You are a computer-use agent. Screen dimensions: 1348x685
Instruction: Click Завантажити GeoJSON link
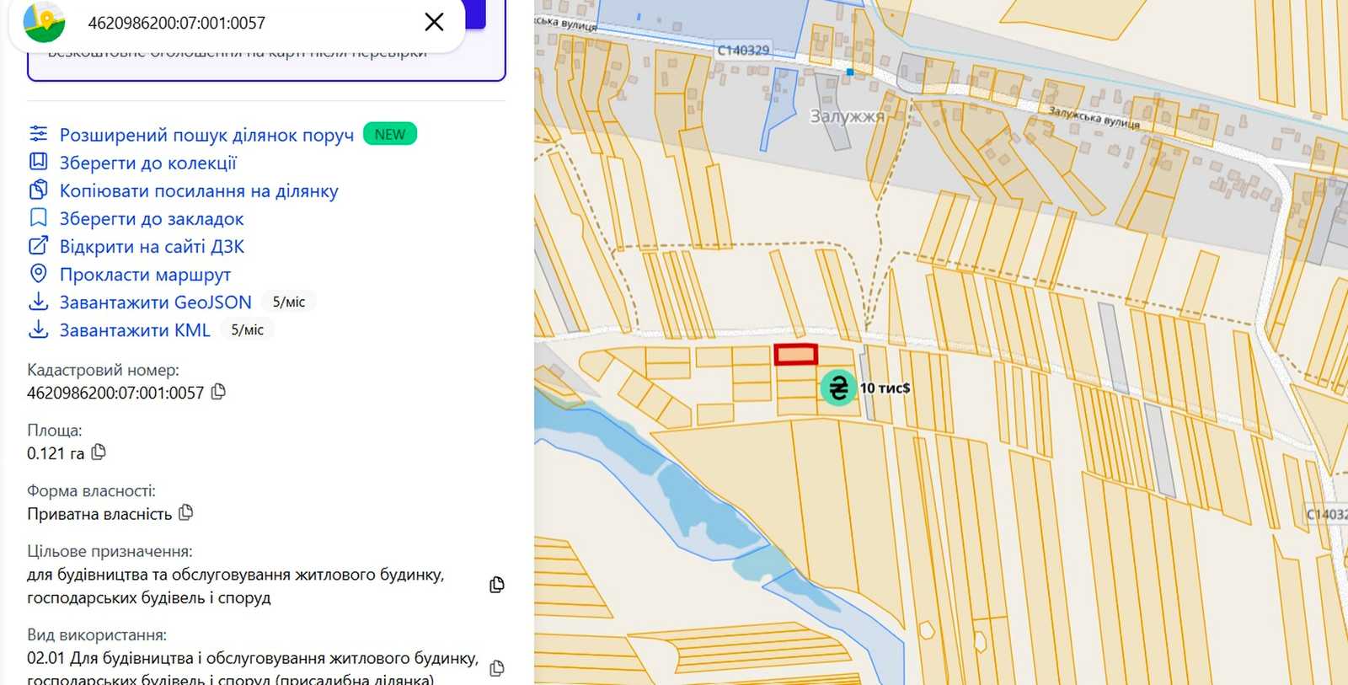(156, 302)
